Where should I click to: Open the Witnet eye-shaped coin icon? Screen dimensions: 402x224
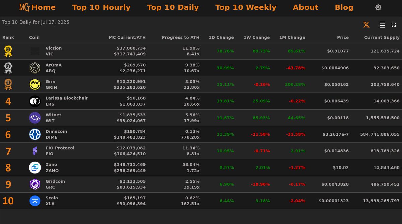(35, 118)
